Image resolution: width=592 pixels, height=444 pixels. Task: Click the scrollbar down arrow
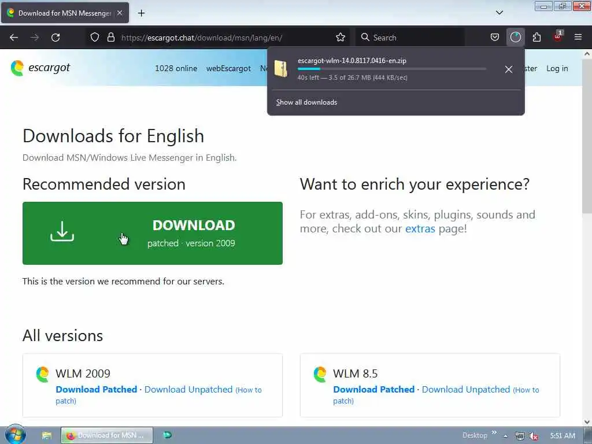[x=587, y=421]
